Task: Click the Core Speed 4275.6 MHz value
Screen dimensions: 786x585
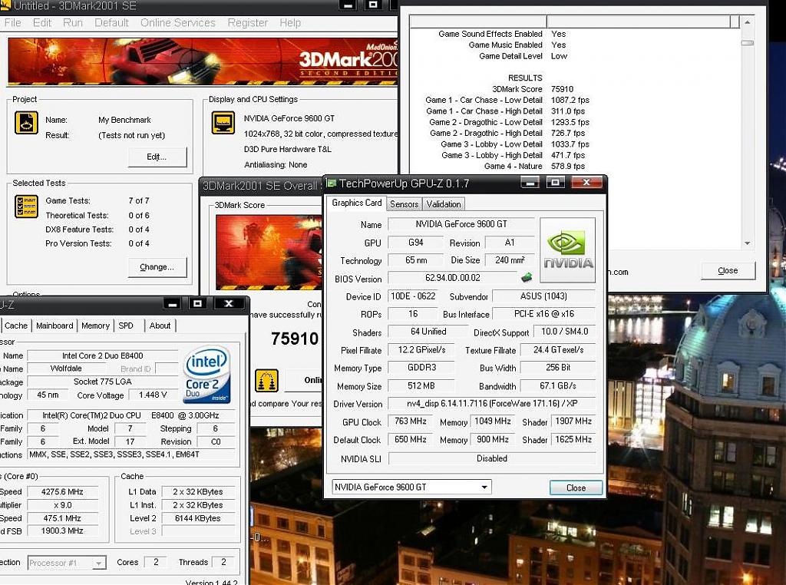Action: tap(62, 492)
